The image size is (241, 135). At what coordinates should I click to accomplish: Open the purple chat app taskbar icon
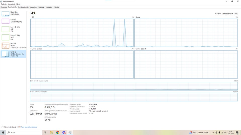coord(64,132)
